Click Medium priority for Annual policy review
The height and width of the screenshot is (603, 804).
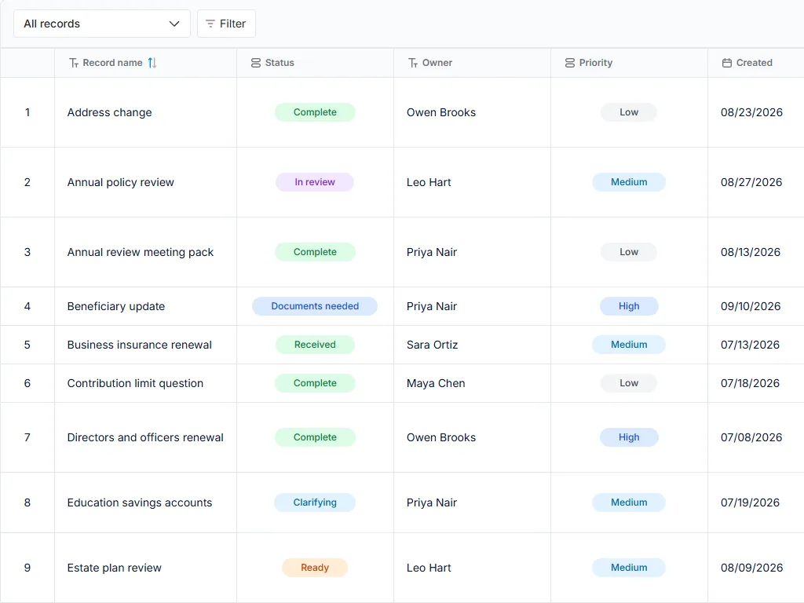tap(629, 182)
